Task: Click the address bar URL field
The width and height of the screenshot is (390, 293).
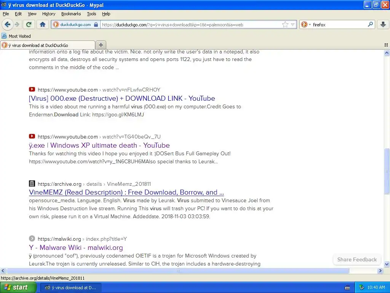Action: point(190,24)
